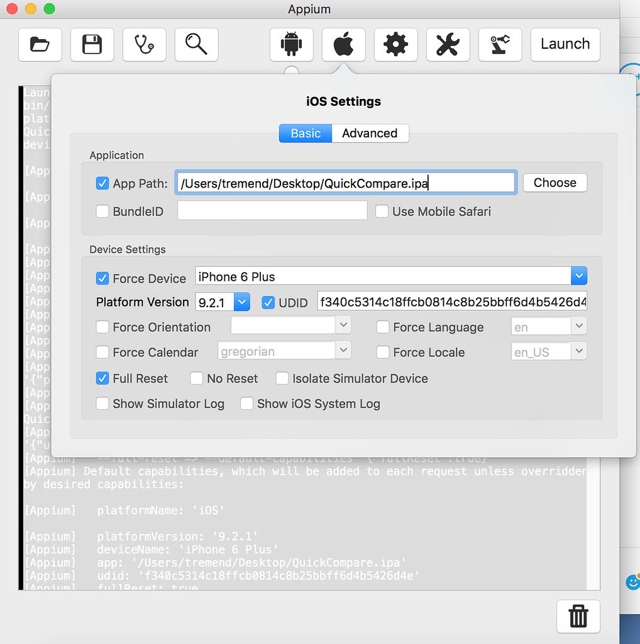This screenshot has height=644, width=640.
Task: Click into the UDID text field
Action: 451,302
